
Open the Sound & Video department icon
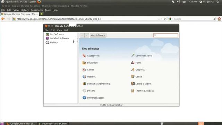coord(133,84)
